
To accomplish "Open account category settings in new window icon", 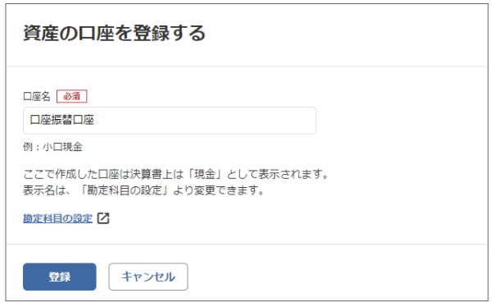I will point(103,218).
